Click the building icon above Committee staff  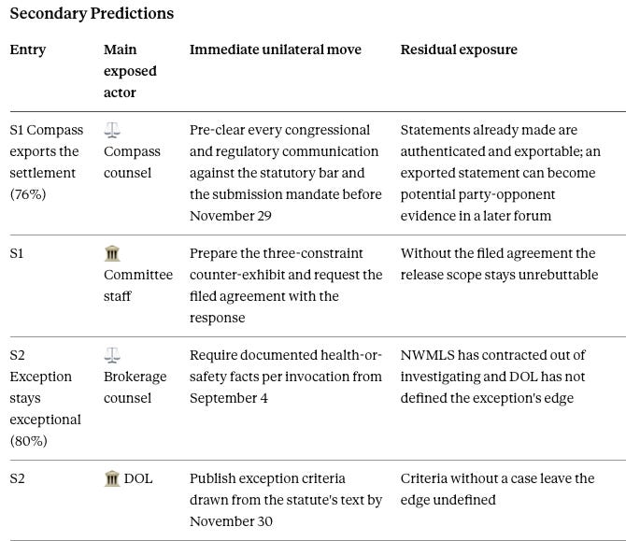pos(112,253)
